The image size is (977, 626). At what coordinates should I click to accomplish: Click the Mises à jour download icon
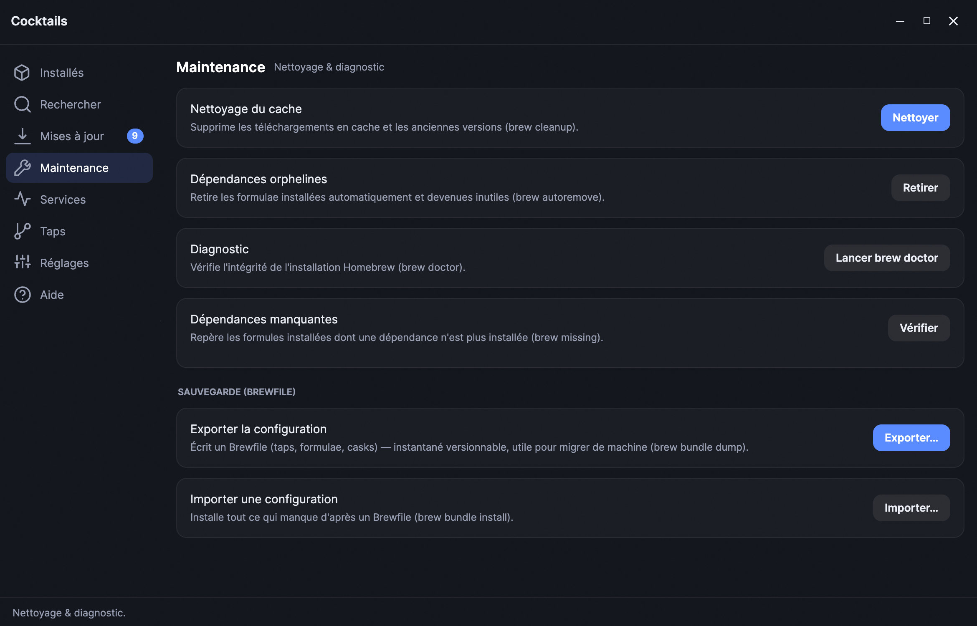pyautogui.click(x=22, y=136)
